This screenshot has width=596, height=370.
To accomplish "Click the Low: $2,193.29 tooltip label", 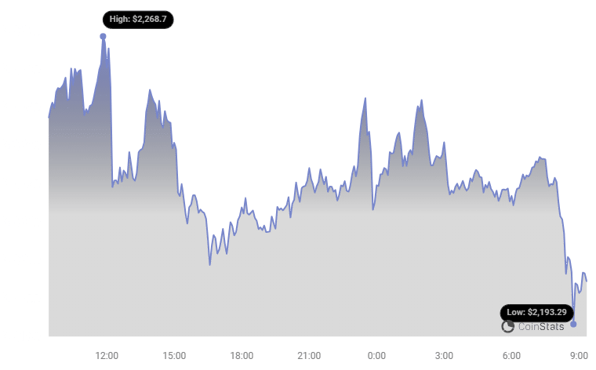I will click(x=538, y=311).
